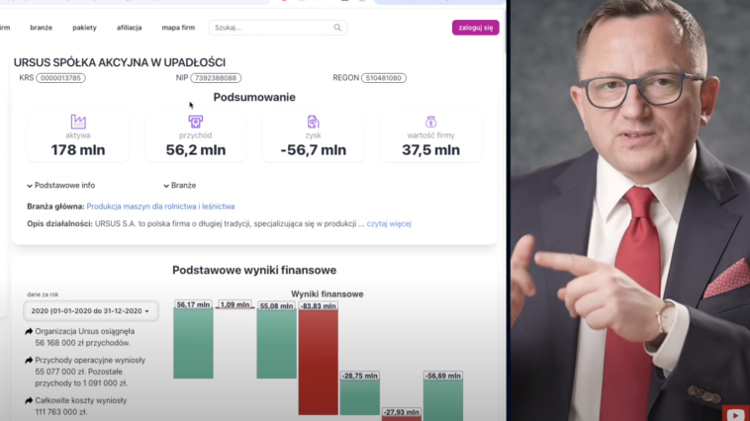Go to afiliacja page

130,28
